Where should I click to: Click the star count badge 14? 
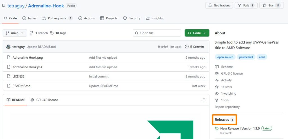(x=278, y=6)
